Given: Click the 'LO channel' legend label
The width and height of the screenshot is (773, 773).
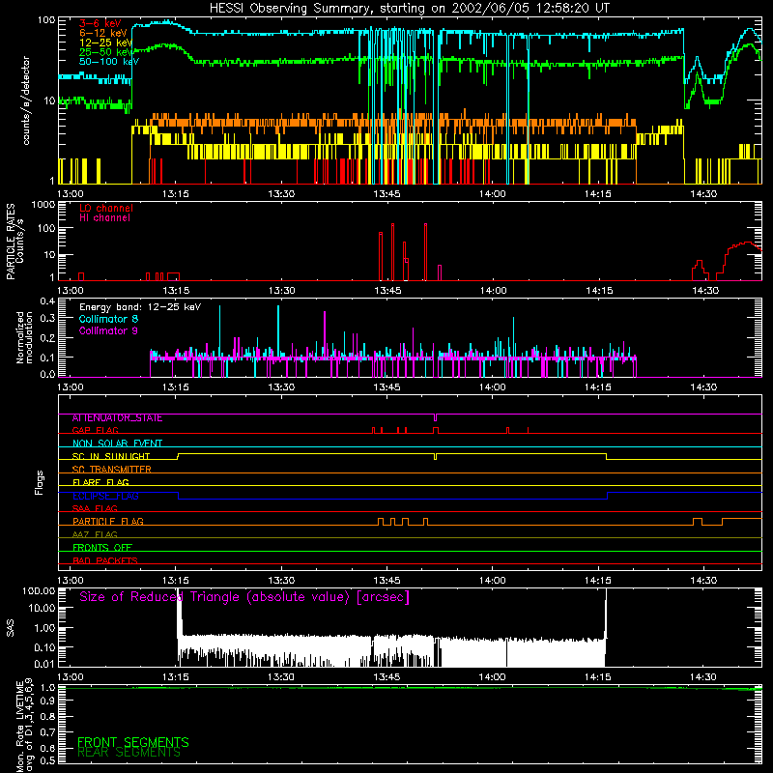Looking at the screenshot, I should (106, 208).
